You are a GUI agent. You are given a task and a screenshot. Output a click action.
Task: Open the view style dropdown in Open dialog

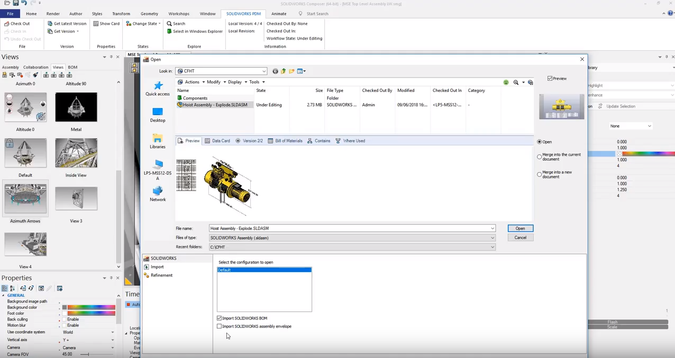coord(302,71)
